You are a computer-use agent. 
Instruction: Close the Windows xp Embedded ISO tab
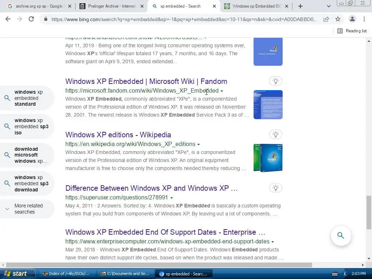tap(287, 7)
